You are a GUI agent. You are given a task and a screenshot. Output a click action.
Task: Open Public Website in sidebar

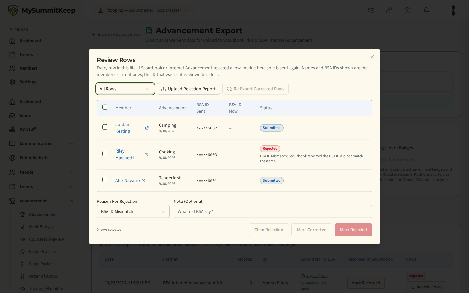(x=42, y=158)
